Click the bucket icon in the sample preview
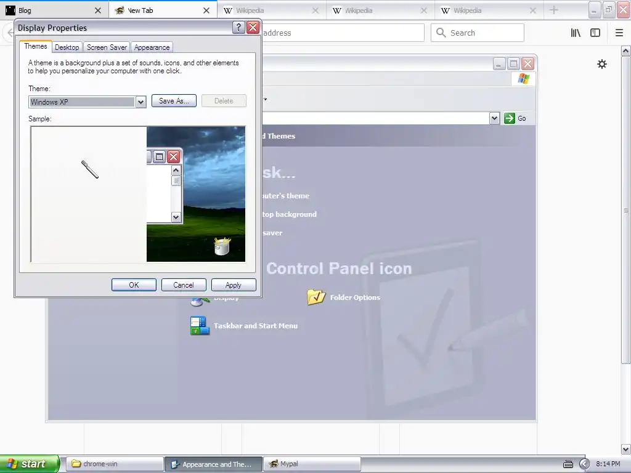This screenshot has width=631, height=473. click(222, 246)
